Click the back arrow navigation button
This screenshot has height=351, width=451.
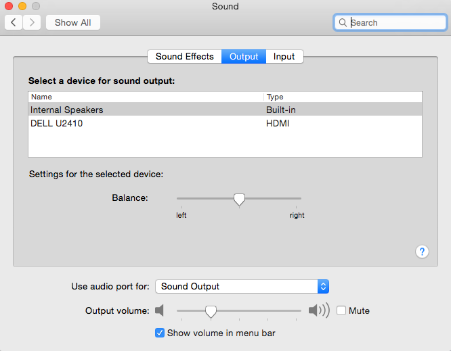[14, 22]
